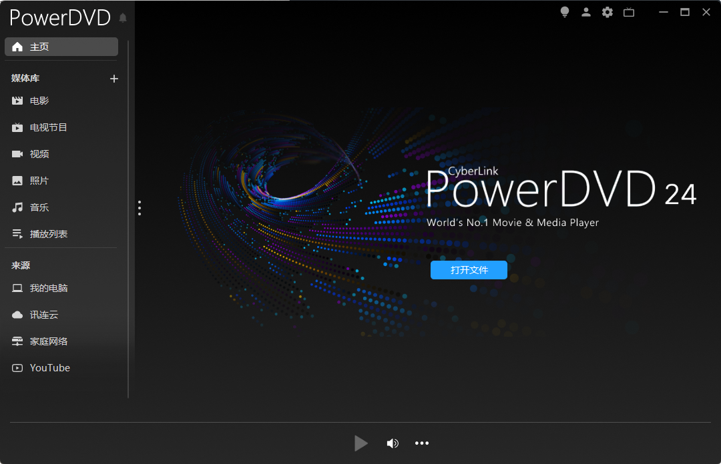The width and height of the screenshot is (721, 464).
Task: Click the 打开文件 (Open File) button
Action: pyautogui.click(x=469, y=270)
